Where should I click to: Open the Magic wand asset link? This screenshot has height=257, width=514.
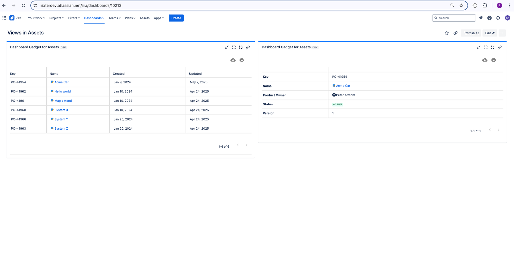point(63,101)
